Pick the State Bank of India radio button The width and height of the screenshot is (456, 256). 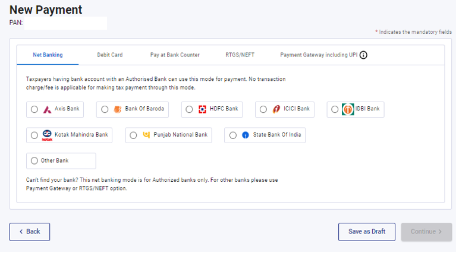coord(232,135)
